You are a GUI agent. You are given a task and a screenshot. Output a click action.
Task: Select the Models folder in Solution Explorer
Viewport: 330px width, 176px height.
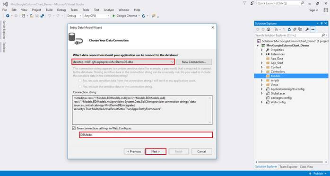pos(291,76)
